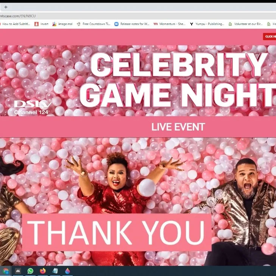276x276 pixels.
Task: Open the Yumpu Publishing bookmark
Action: tap(207, 24)
